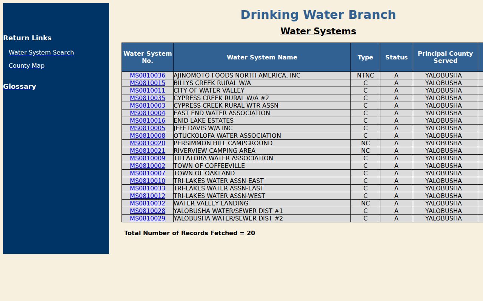
Task: Click the CITY OF WATER VALLEY name cell
Action: coord(262,90)
